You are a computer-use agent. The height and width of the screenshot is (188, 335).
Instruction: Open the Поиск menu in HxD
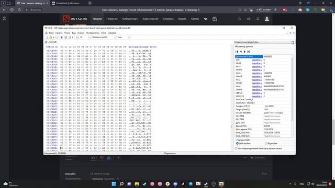67,33
